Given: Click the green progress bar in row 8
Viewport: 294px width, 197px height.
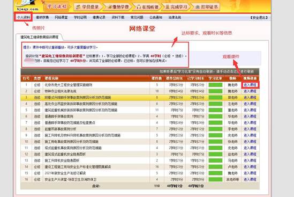Looking at the screenshot, I should click(215, 129).
